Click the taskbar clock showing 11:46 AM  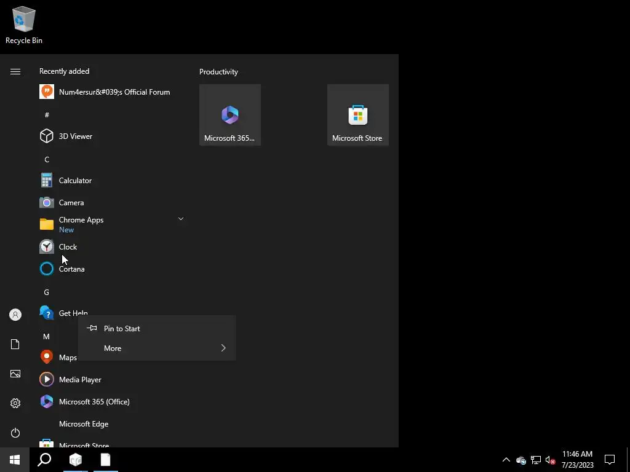[577, 460]
